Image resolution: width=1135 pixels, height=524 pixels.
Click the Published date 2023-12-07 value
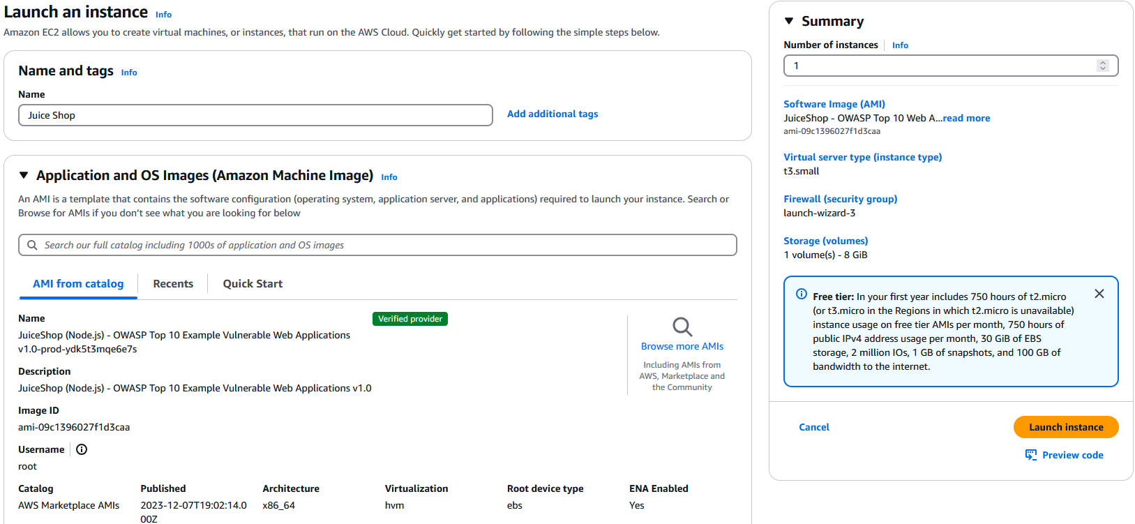coord(194,512)
